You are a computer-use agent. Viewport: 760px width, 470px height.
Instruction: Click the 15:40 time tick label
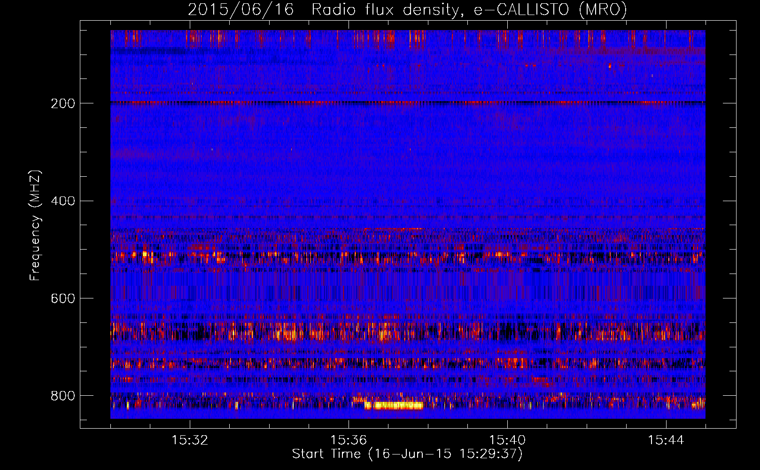507,440
